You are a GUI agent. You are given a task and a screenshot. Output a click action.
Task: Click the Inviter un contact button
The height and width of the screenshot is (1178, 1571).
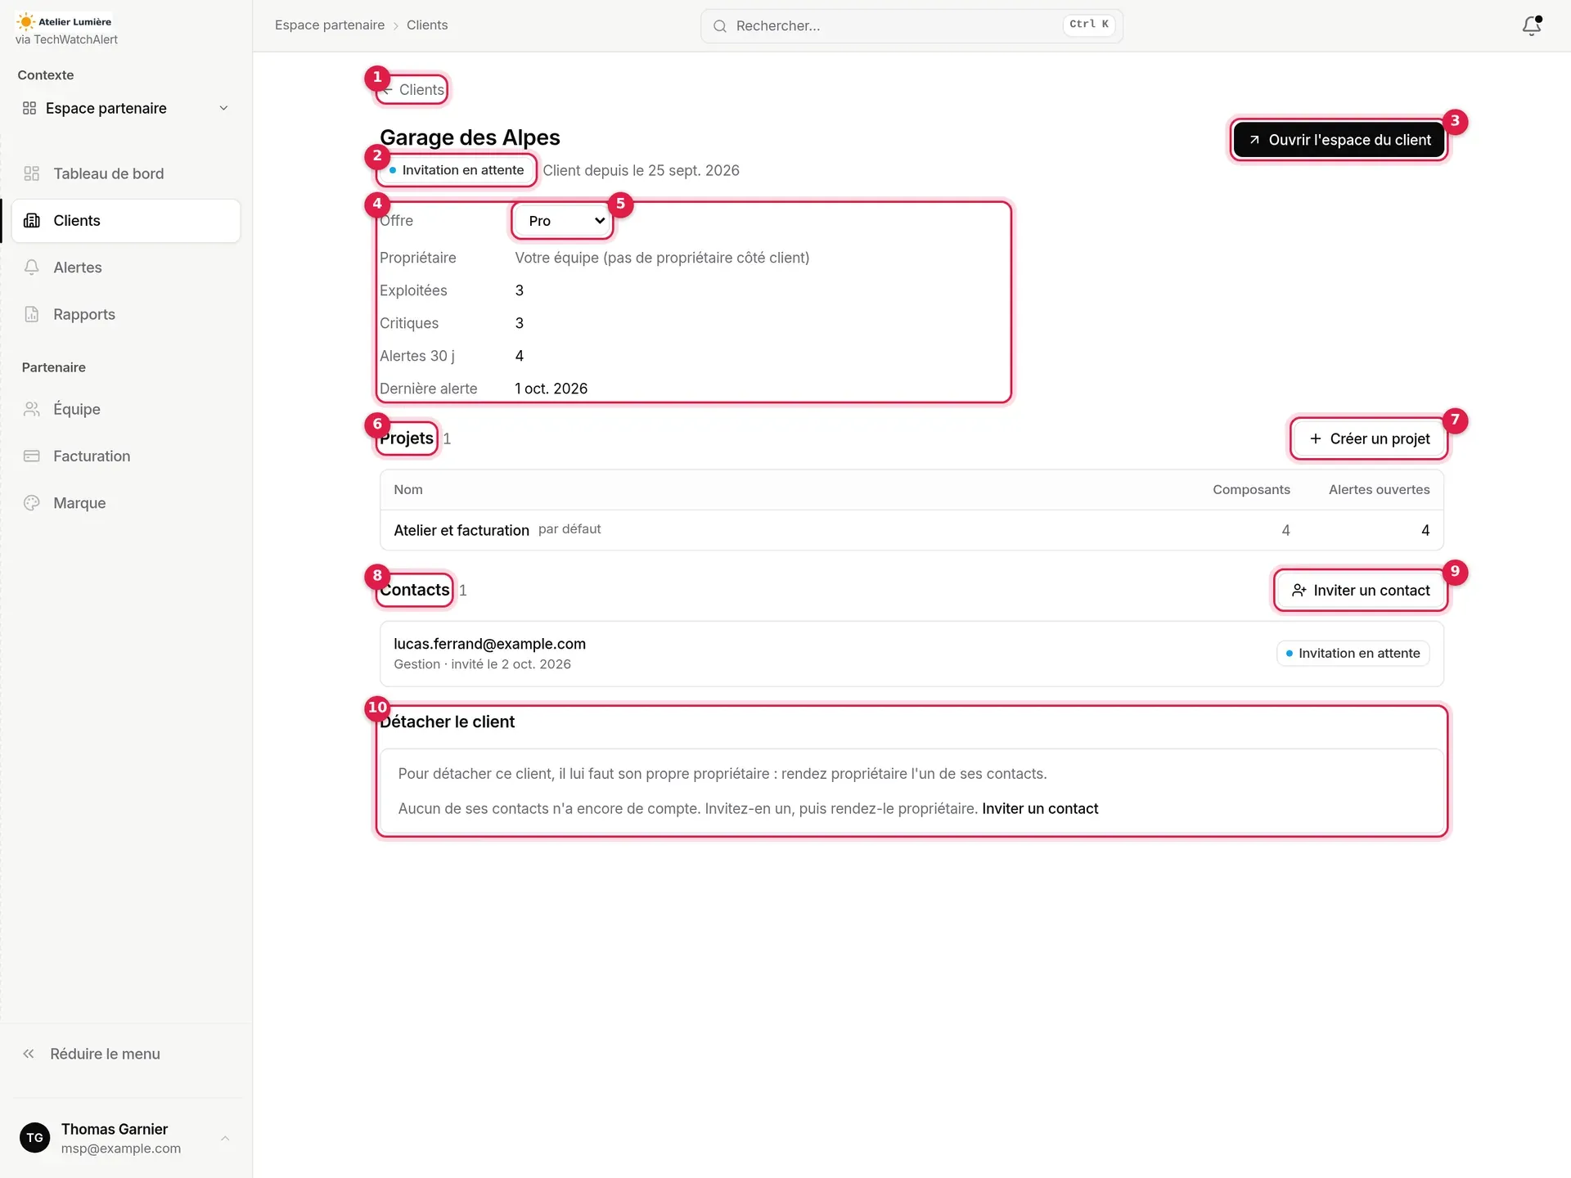tap(1361, 590)
